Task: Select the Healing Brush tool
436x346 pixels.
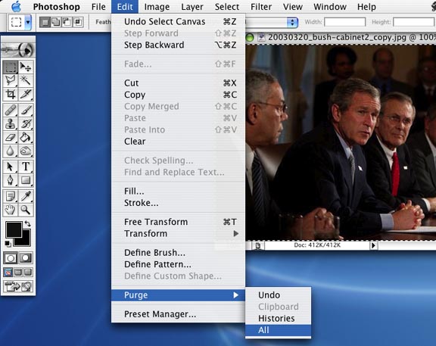Action: [x=11, y=110]
